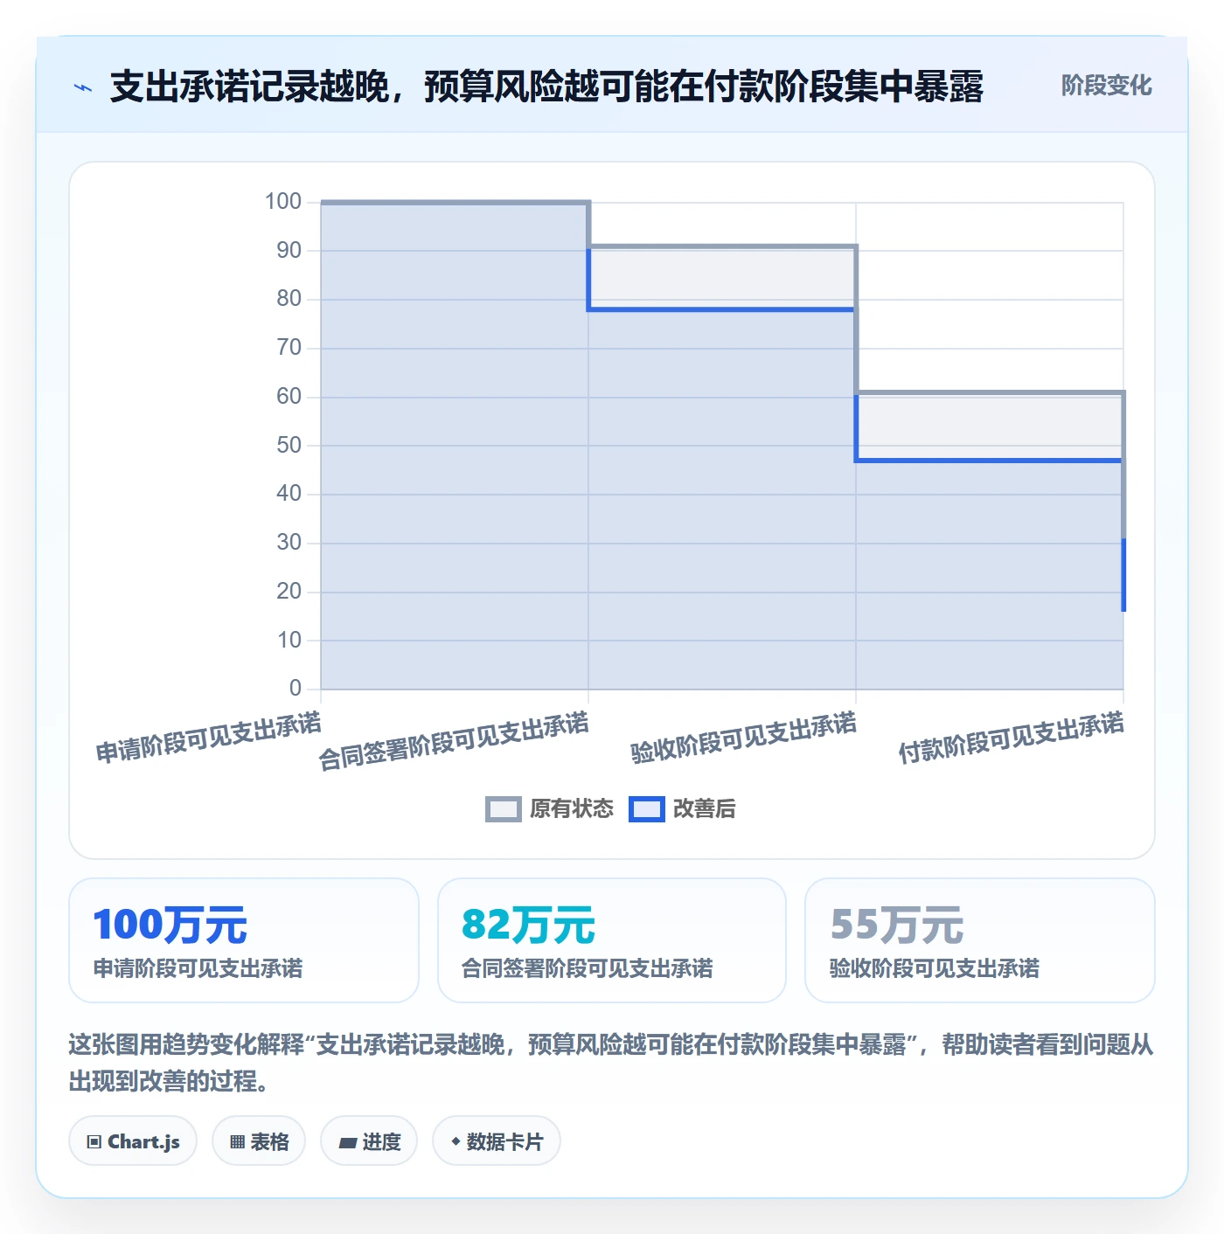
Task: Click the 合同签署阶段可见支出承诺 caption under 82万元
Action: [587, 968]
